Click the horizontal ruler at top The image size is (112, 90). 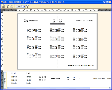click(57, 10)
